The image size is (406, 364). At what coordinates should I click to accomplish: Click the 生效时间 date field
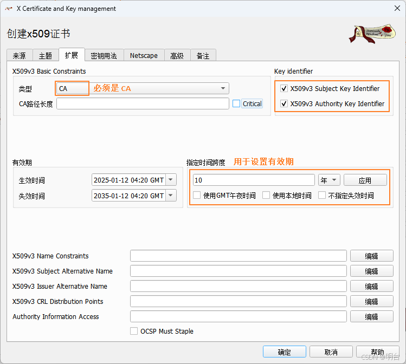(x=128, y=180)
